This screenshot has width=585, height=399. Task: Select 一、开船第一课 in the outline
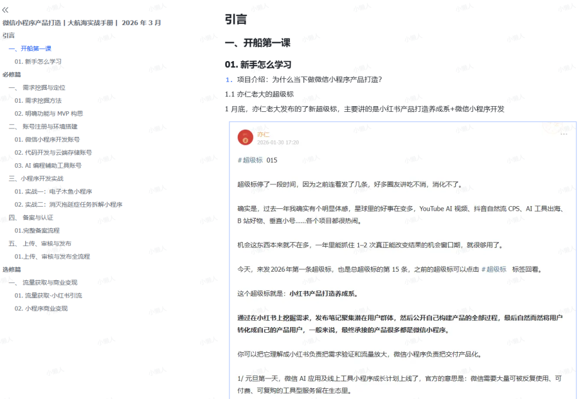pyautogui.click(x=30, y=49)
